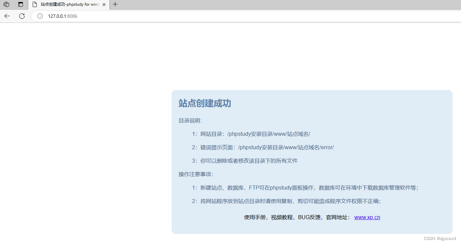The height and width of the screenshot is (244, 461).
Task: Open the www.xp.cn link
Action: click(367, 217)
